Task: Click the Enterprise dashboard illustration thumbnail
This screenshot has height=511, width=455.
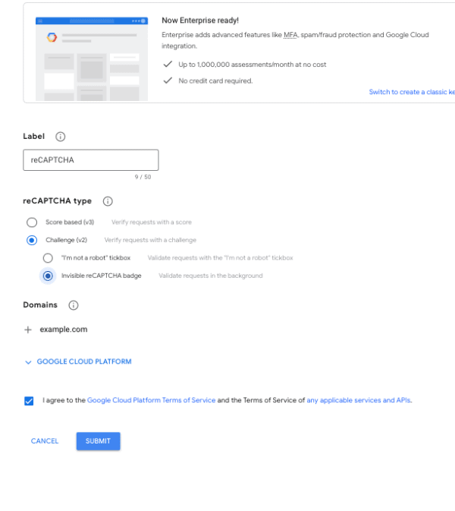Action: pyautogui.click(x=92, y=58)
